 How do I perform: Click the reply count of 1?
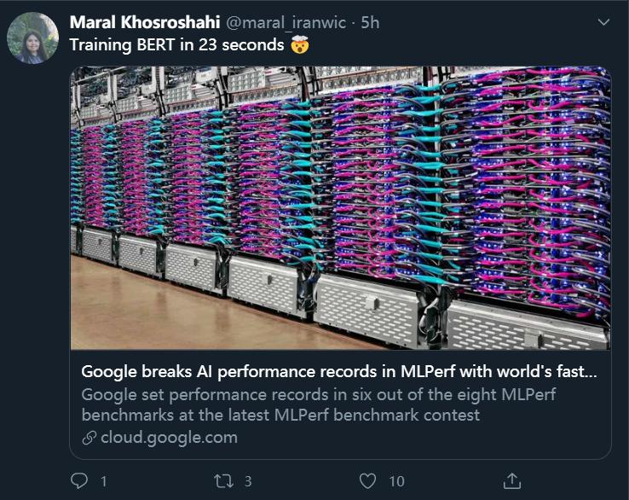coord(103,482)
